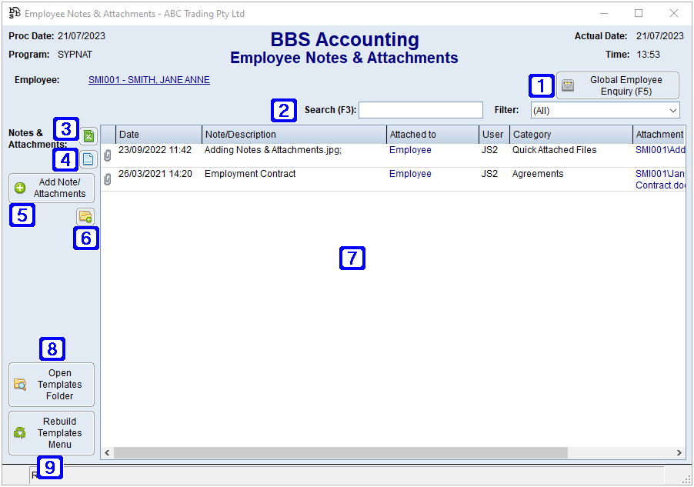Open the SMI001 contract attachment link
The image size is (694, 487).
coord(660,179)
